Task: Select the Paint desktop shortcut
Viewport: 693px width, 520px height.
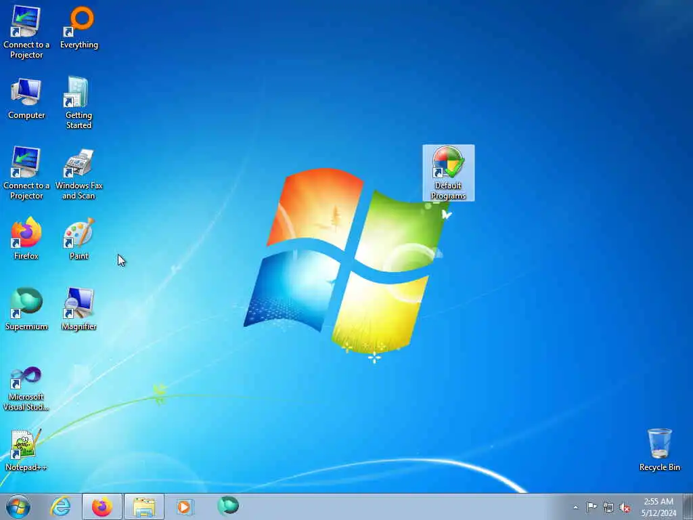Action: pyautogui.click(x=79, y=239)
